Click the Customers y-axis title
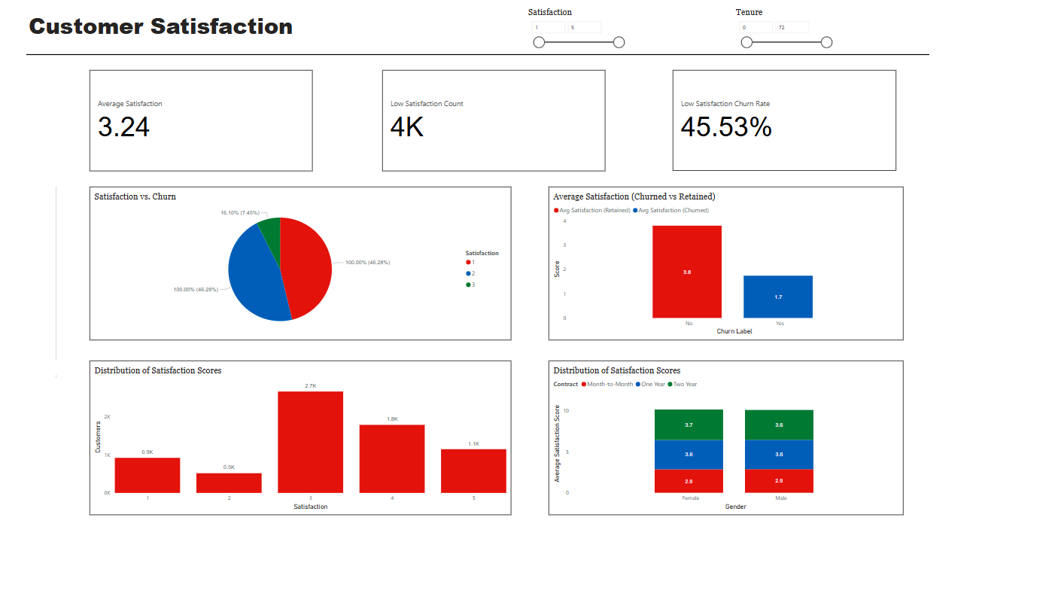The width and height of the screenshot is (1055, 609). 98,437
